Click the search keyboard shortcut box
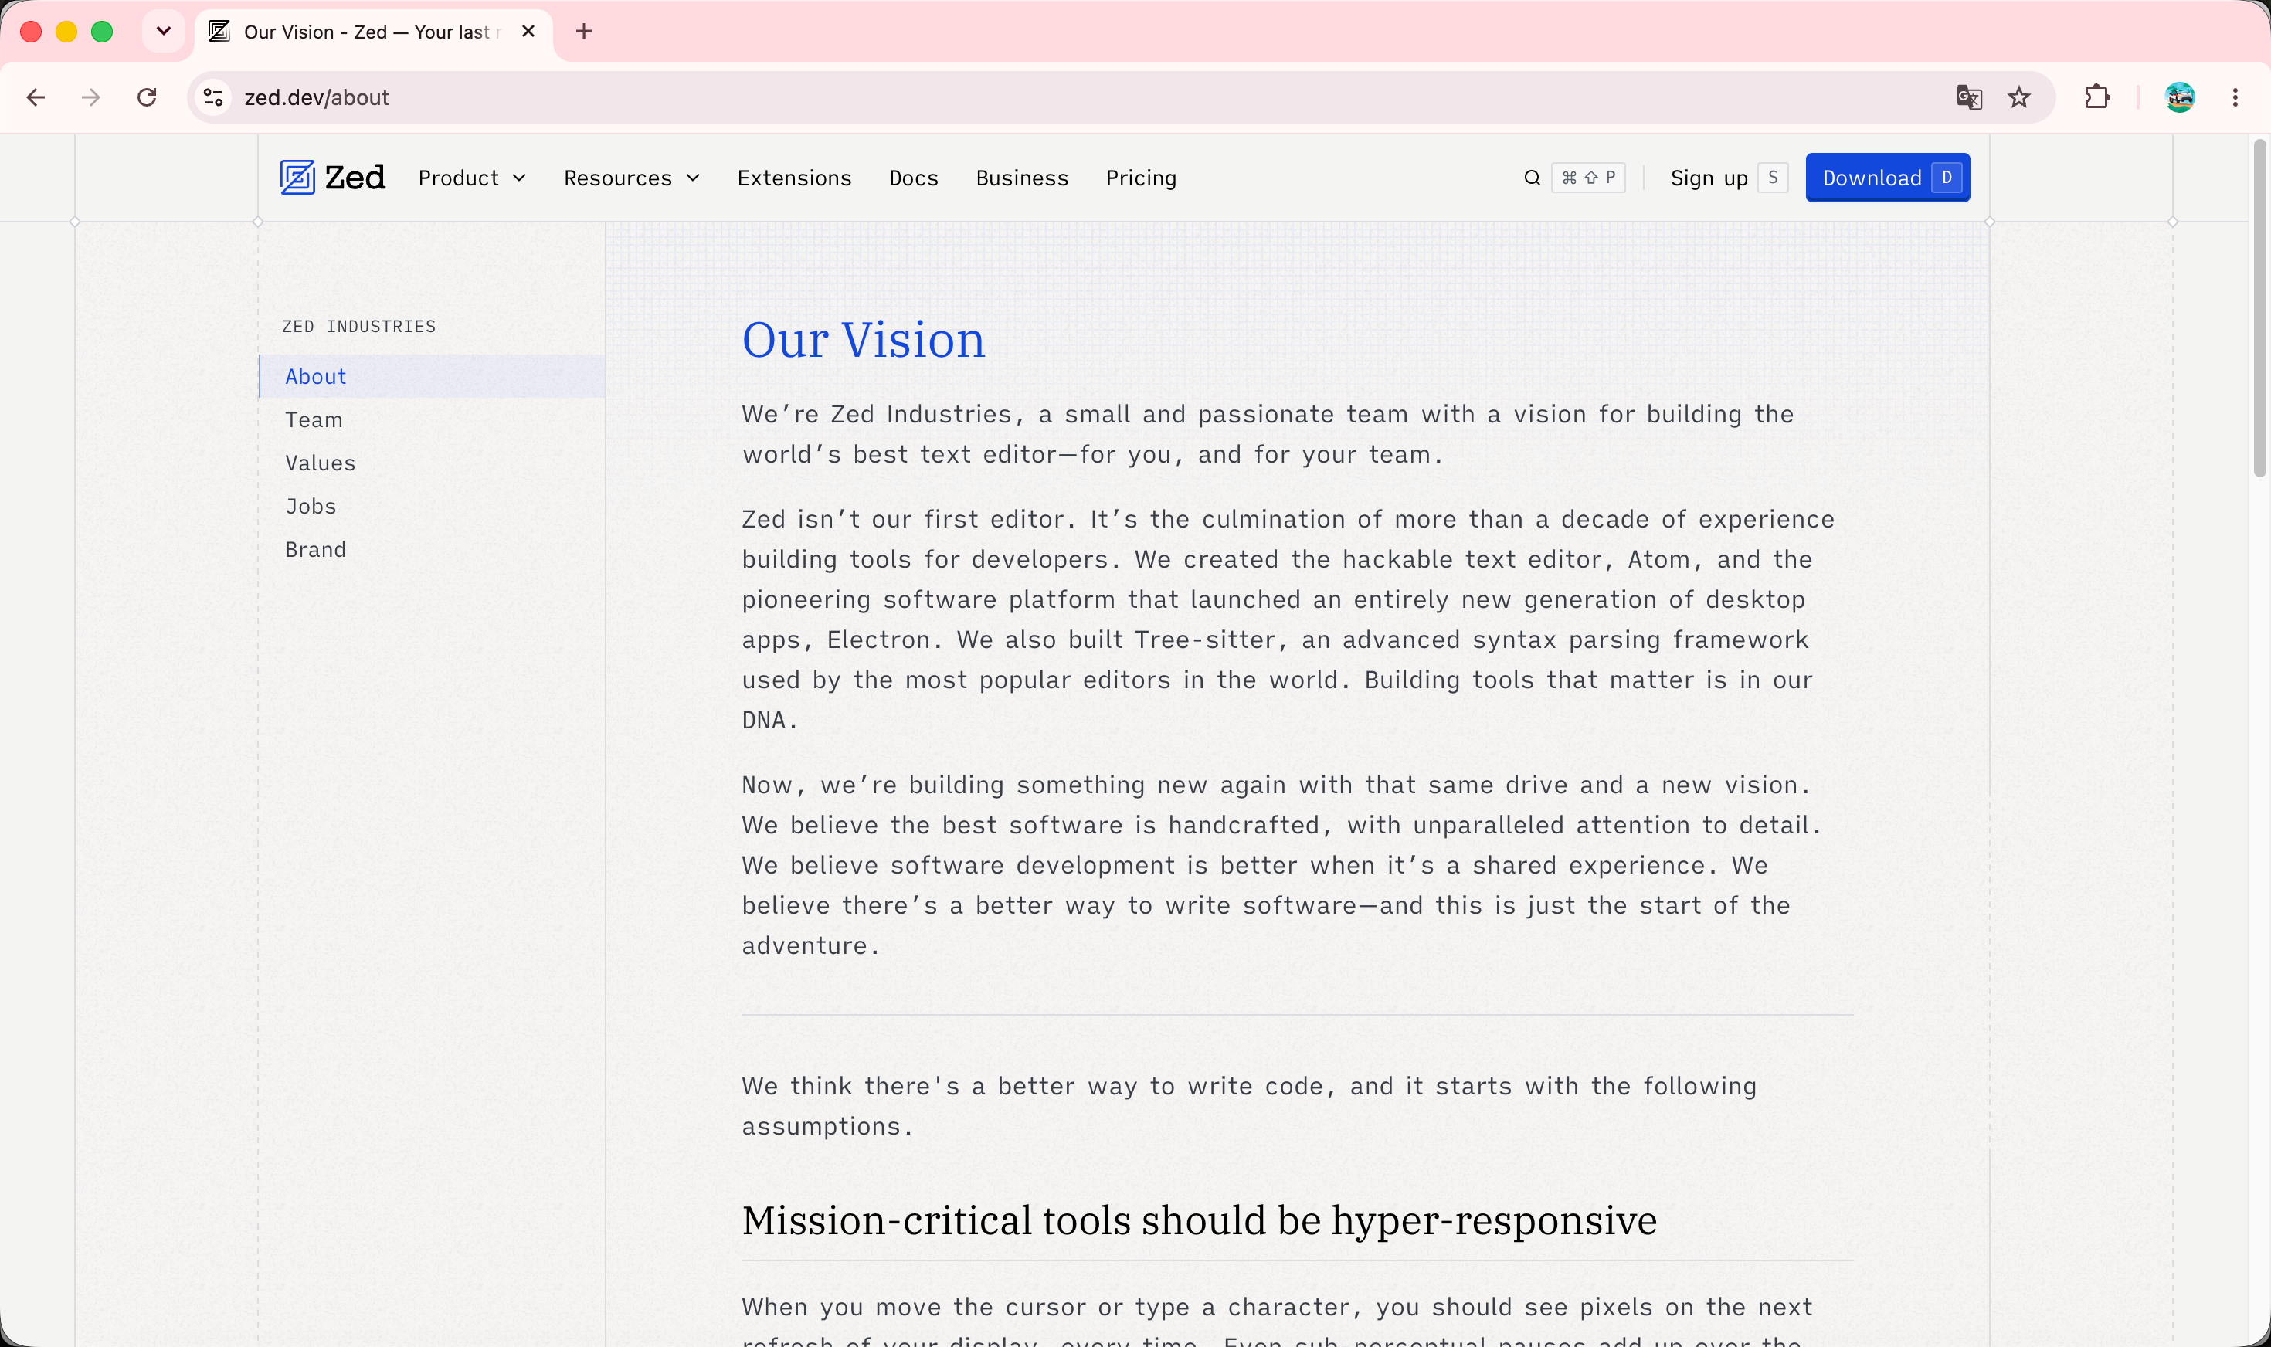This screenshot has height=1347, width=2271. pyautogui.click(x=1587, y=178)
